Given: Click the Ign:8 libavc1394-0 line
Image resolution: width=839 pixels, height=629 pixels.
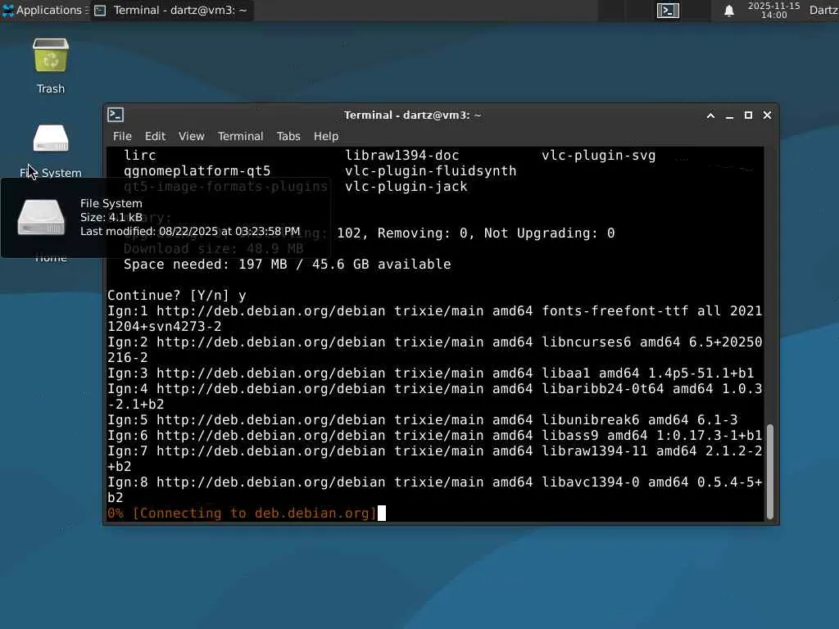Looking at the screenshot, I should (x=434, y=490).
